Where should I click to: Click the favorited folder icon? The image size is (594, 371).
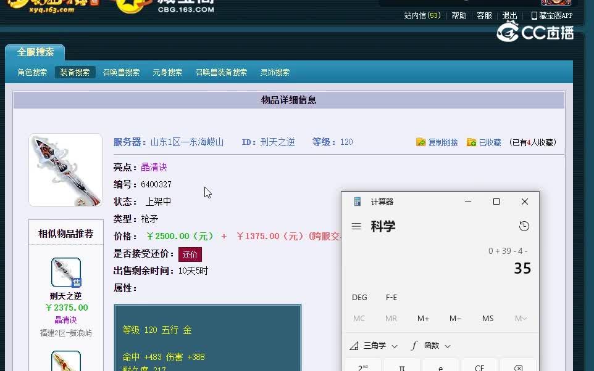[x=471, y=142]
